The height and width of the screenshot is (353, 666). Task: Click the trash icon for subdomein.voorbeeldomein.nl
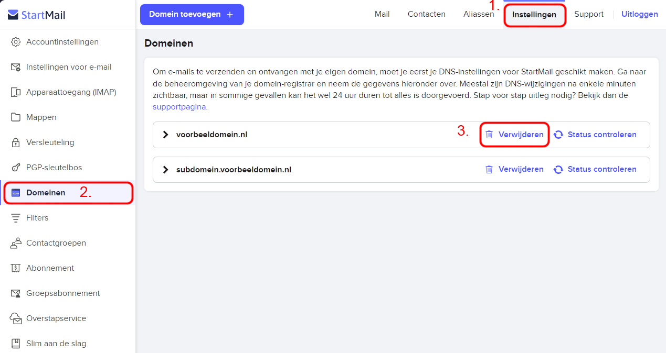(489, 169)
